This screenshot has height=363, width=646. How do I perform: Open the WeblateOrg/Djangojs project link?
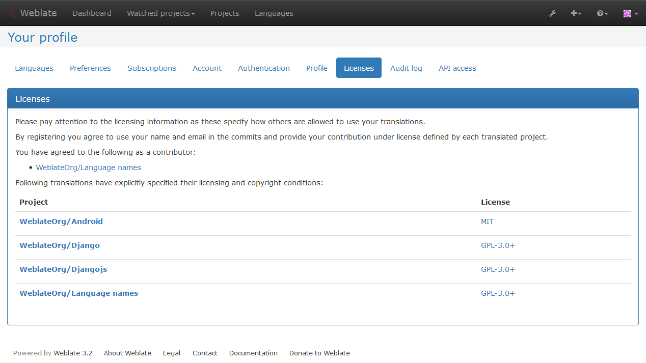63,269
